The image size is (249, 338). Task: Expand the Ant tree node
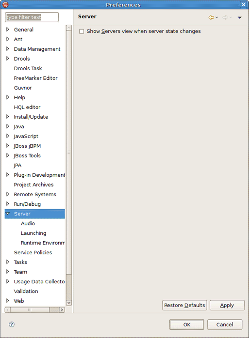coord(8,39)
